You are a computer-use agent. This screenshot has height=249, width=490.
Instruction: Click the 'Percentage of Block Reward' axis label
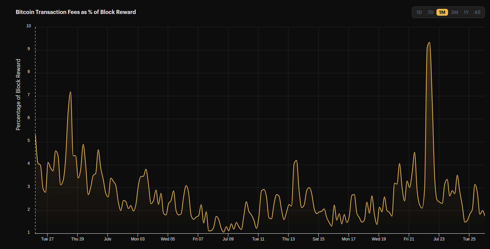coord(18,94)
